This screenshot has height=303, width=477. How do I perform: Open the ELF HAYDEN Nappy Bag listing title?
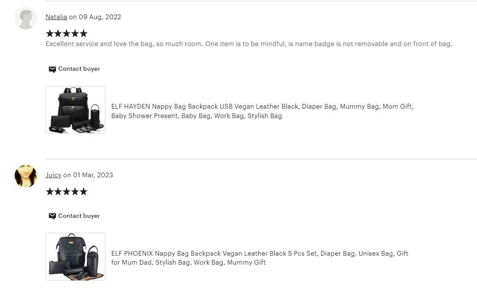click(262, 111)
